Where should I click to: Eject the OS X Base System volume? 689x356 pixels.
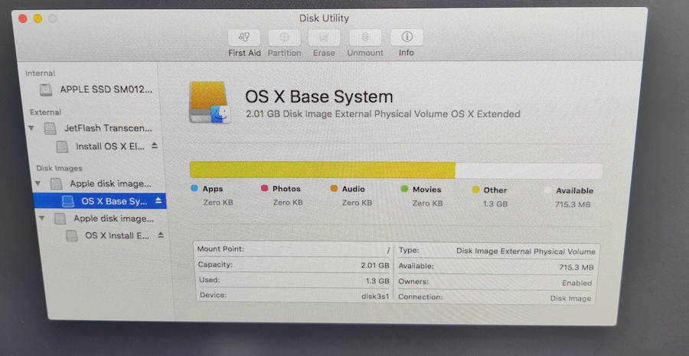pyautogui.click(x=158, y=201)
